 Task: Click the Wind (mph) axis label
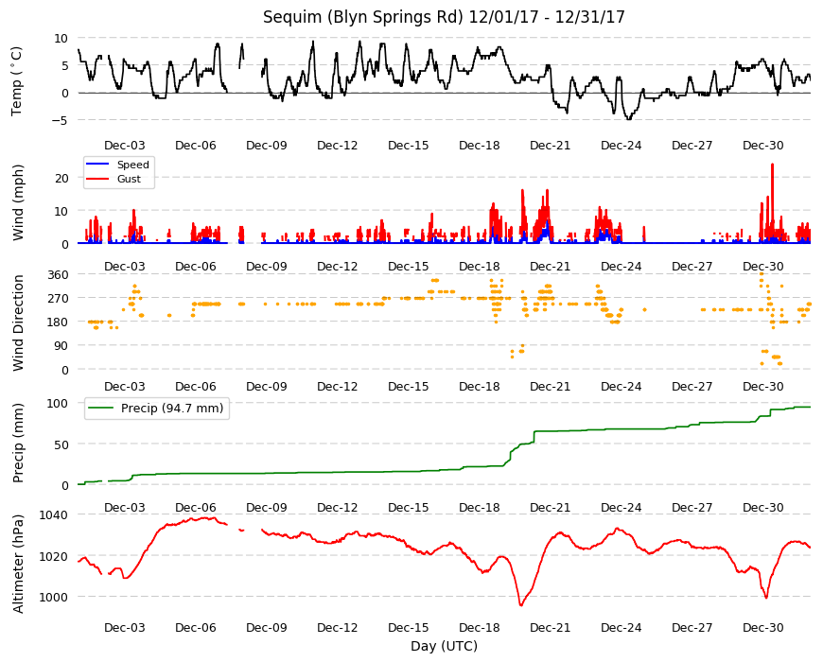pos(18,202)
